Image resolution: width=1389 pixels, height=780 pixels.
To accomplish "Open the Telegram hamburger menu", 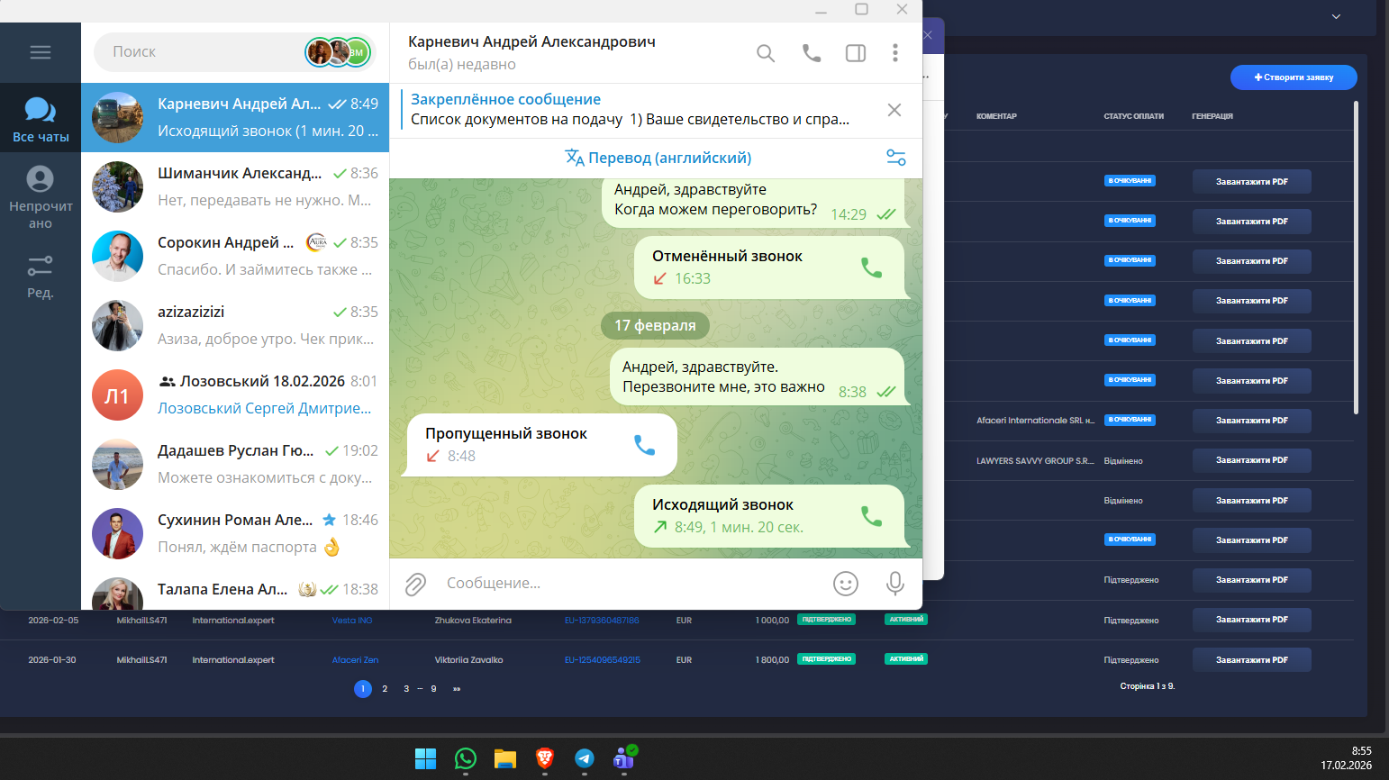I will click(x=41, y=52).
